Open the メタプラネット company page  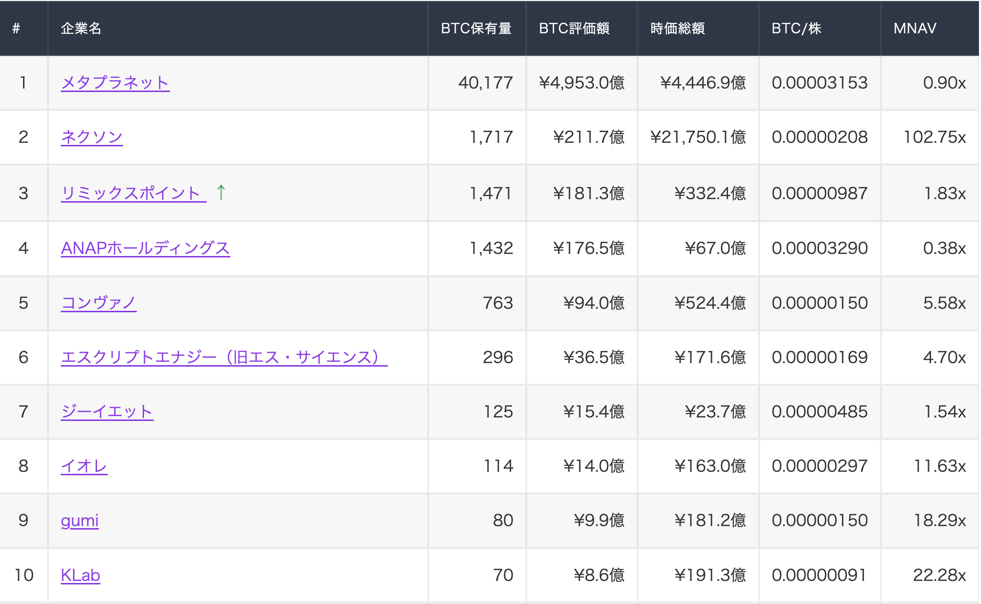pyautogui.click(x=115, y=83)
